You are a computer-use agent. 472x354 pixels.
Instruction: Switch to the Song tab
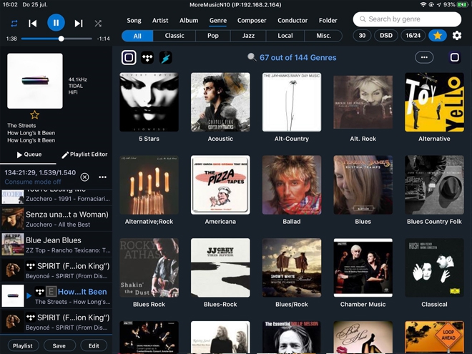[x=134, y=21]
